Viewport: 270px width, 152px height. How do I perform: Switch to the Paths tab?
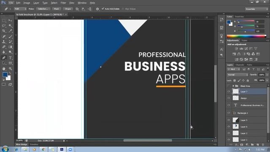pos(249,65)
